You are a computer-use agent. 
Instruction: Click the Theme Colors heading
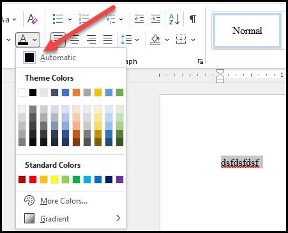(x=49, y=78)
